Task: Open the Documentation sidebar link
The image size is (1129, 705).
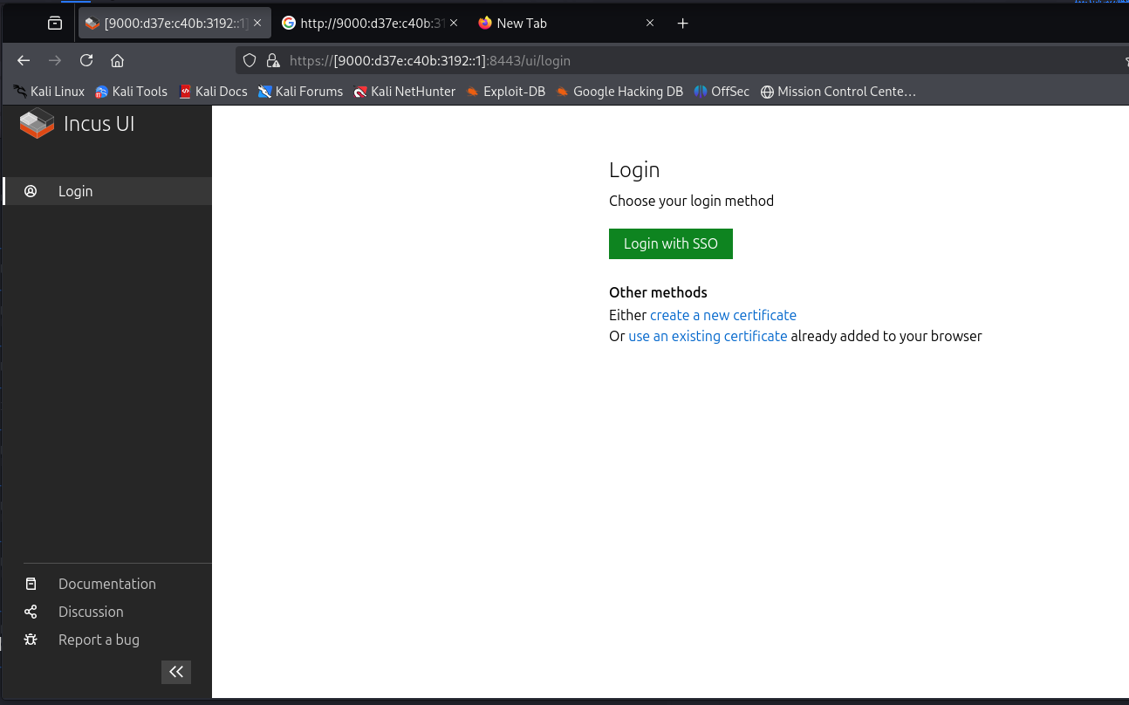Action: pyautogui.click(x=106, y=584)
